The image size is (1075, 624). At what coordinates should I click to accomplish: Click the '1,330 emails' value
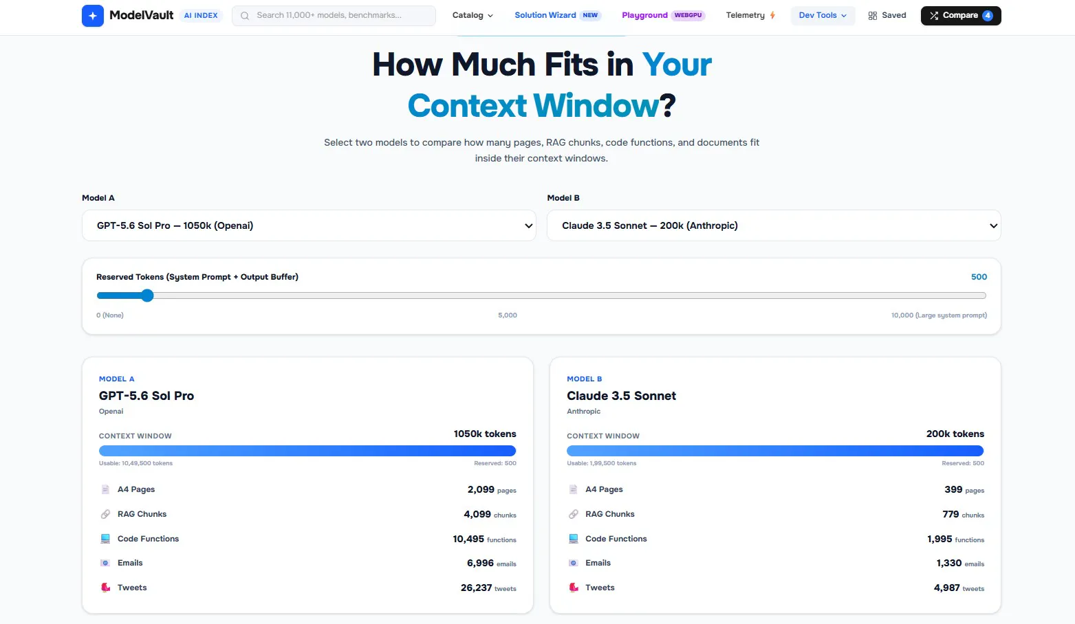click(x=960, y=564)
